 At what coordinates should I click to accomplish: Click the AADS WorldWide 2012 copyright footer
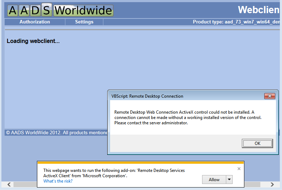coord(56,133)
